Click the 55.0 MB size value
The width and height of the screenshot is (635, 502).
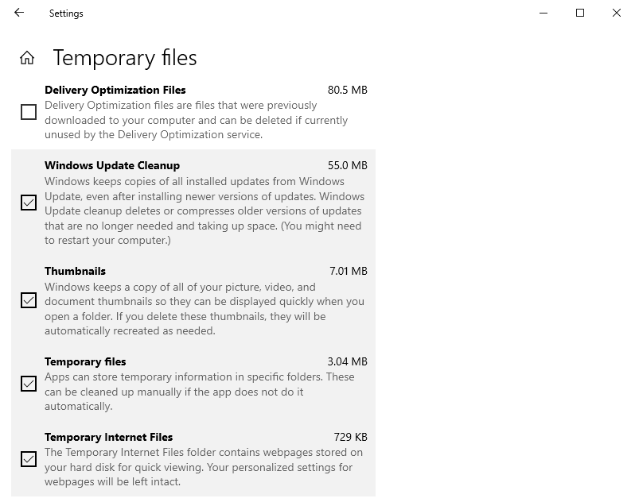click(347, 165)
